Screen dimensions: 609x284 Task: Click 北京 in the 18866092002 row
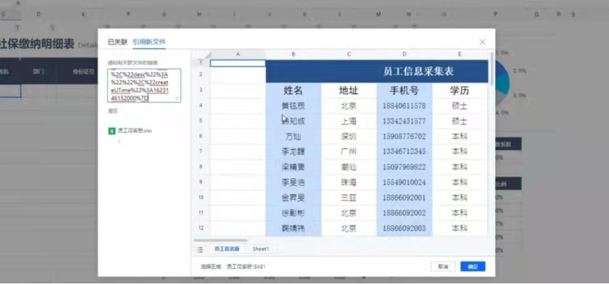click(x=349, y=213)
